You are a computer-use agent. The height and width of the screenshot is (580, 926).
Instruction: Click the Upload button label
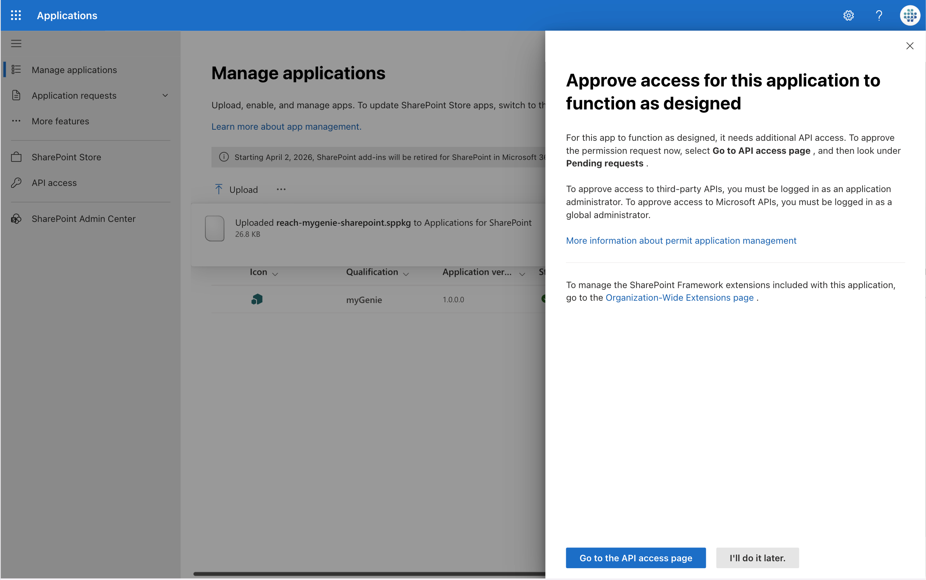244,189
